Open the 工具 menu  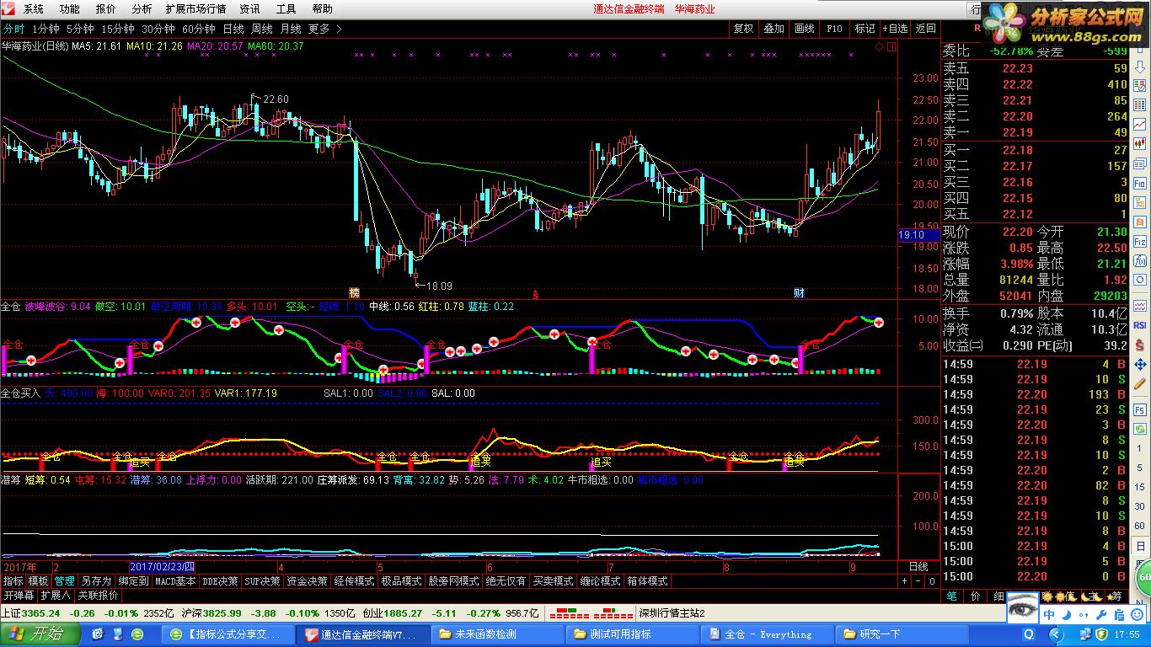tap(286, 9)
